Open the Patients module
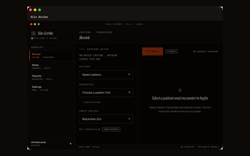 51,77
